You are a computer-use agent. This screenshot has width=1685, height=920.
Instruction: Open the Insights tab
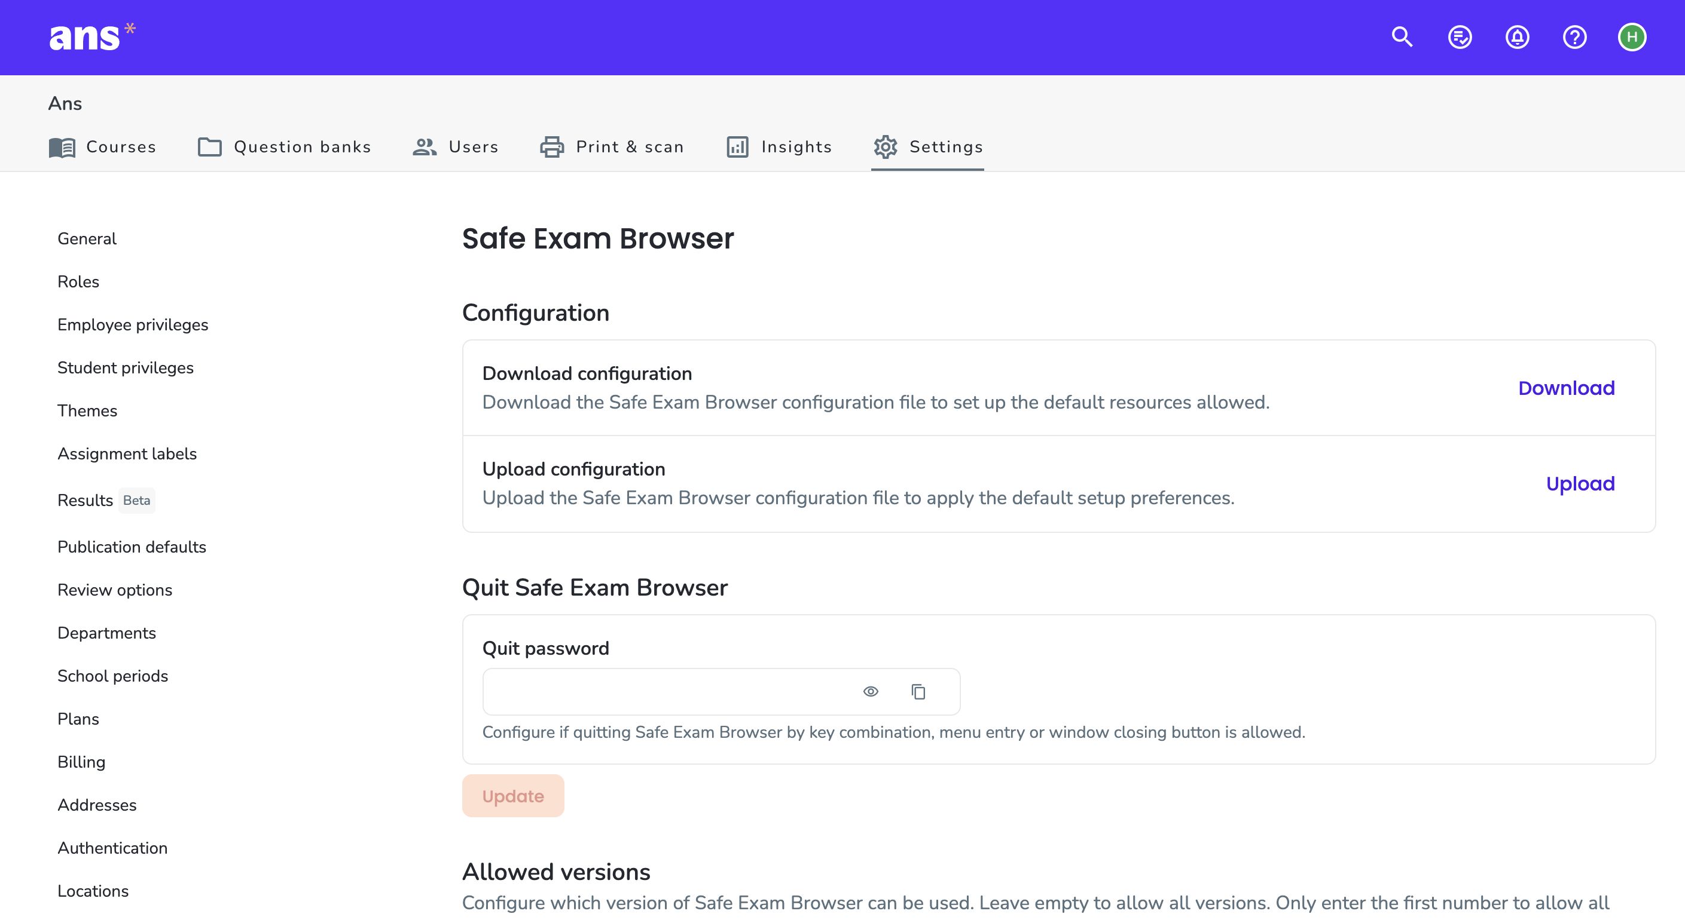[779, 147]
